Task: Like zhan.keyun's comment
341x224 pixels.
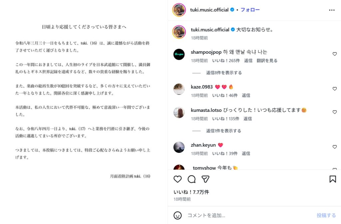Action: pos(335,147)
